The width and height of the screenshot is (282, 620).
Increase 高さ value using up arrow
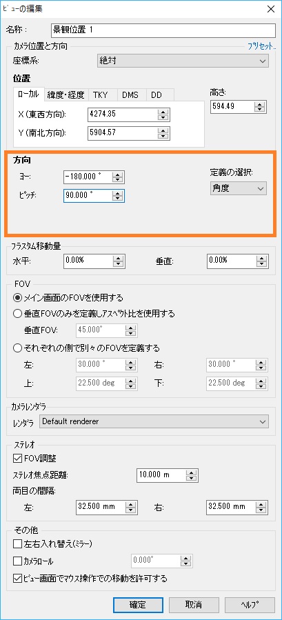click(x=259, y=104)
